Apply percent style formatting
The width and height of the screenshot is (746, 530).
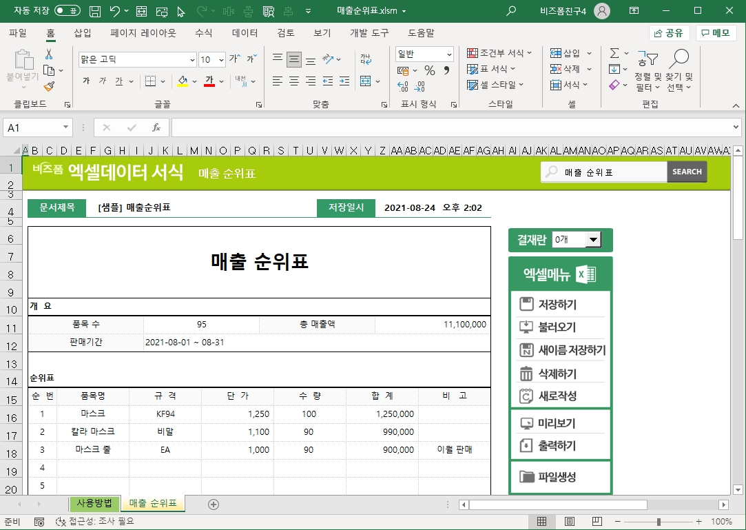(429, 70)
